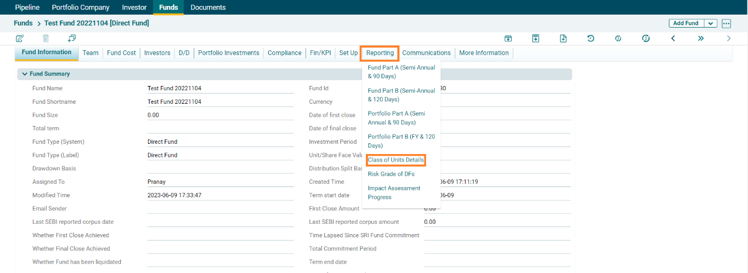Viewport: 748px width, 273px height.
Task: Open the Investor top navigation menu
Action: click(x=134, y=8)
